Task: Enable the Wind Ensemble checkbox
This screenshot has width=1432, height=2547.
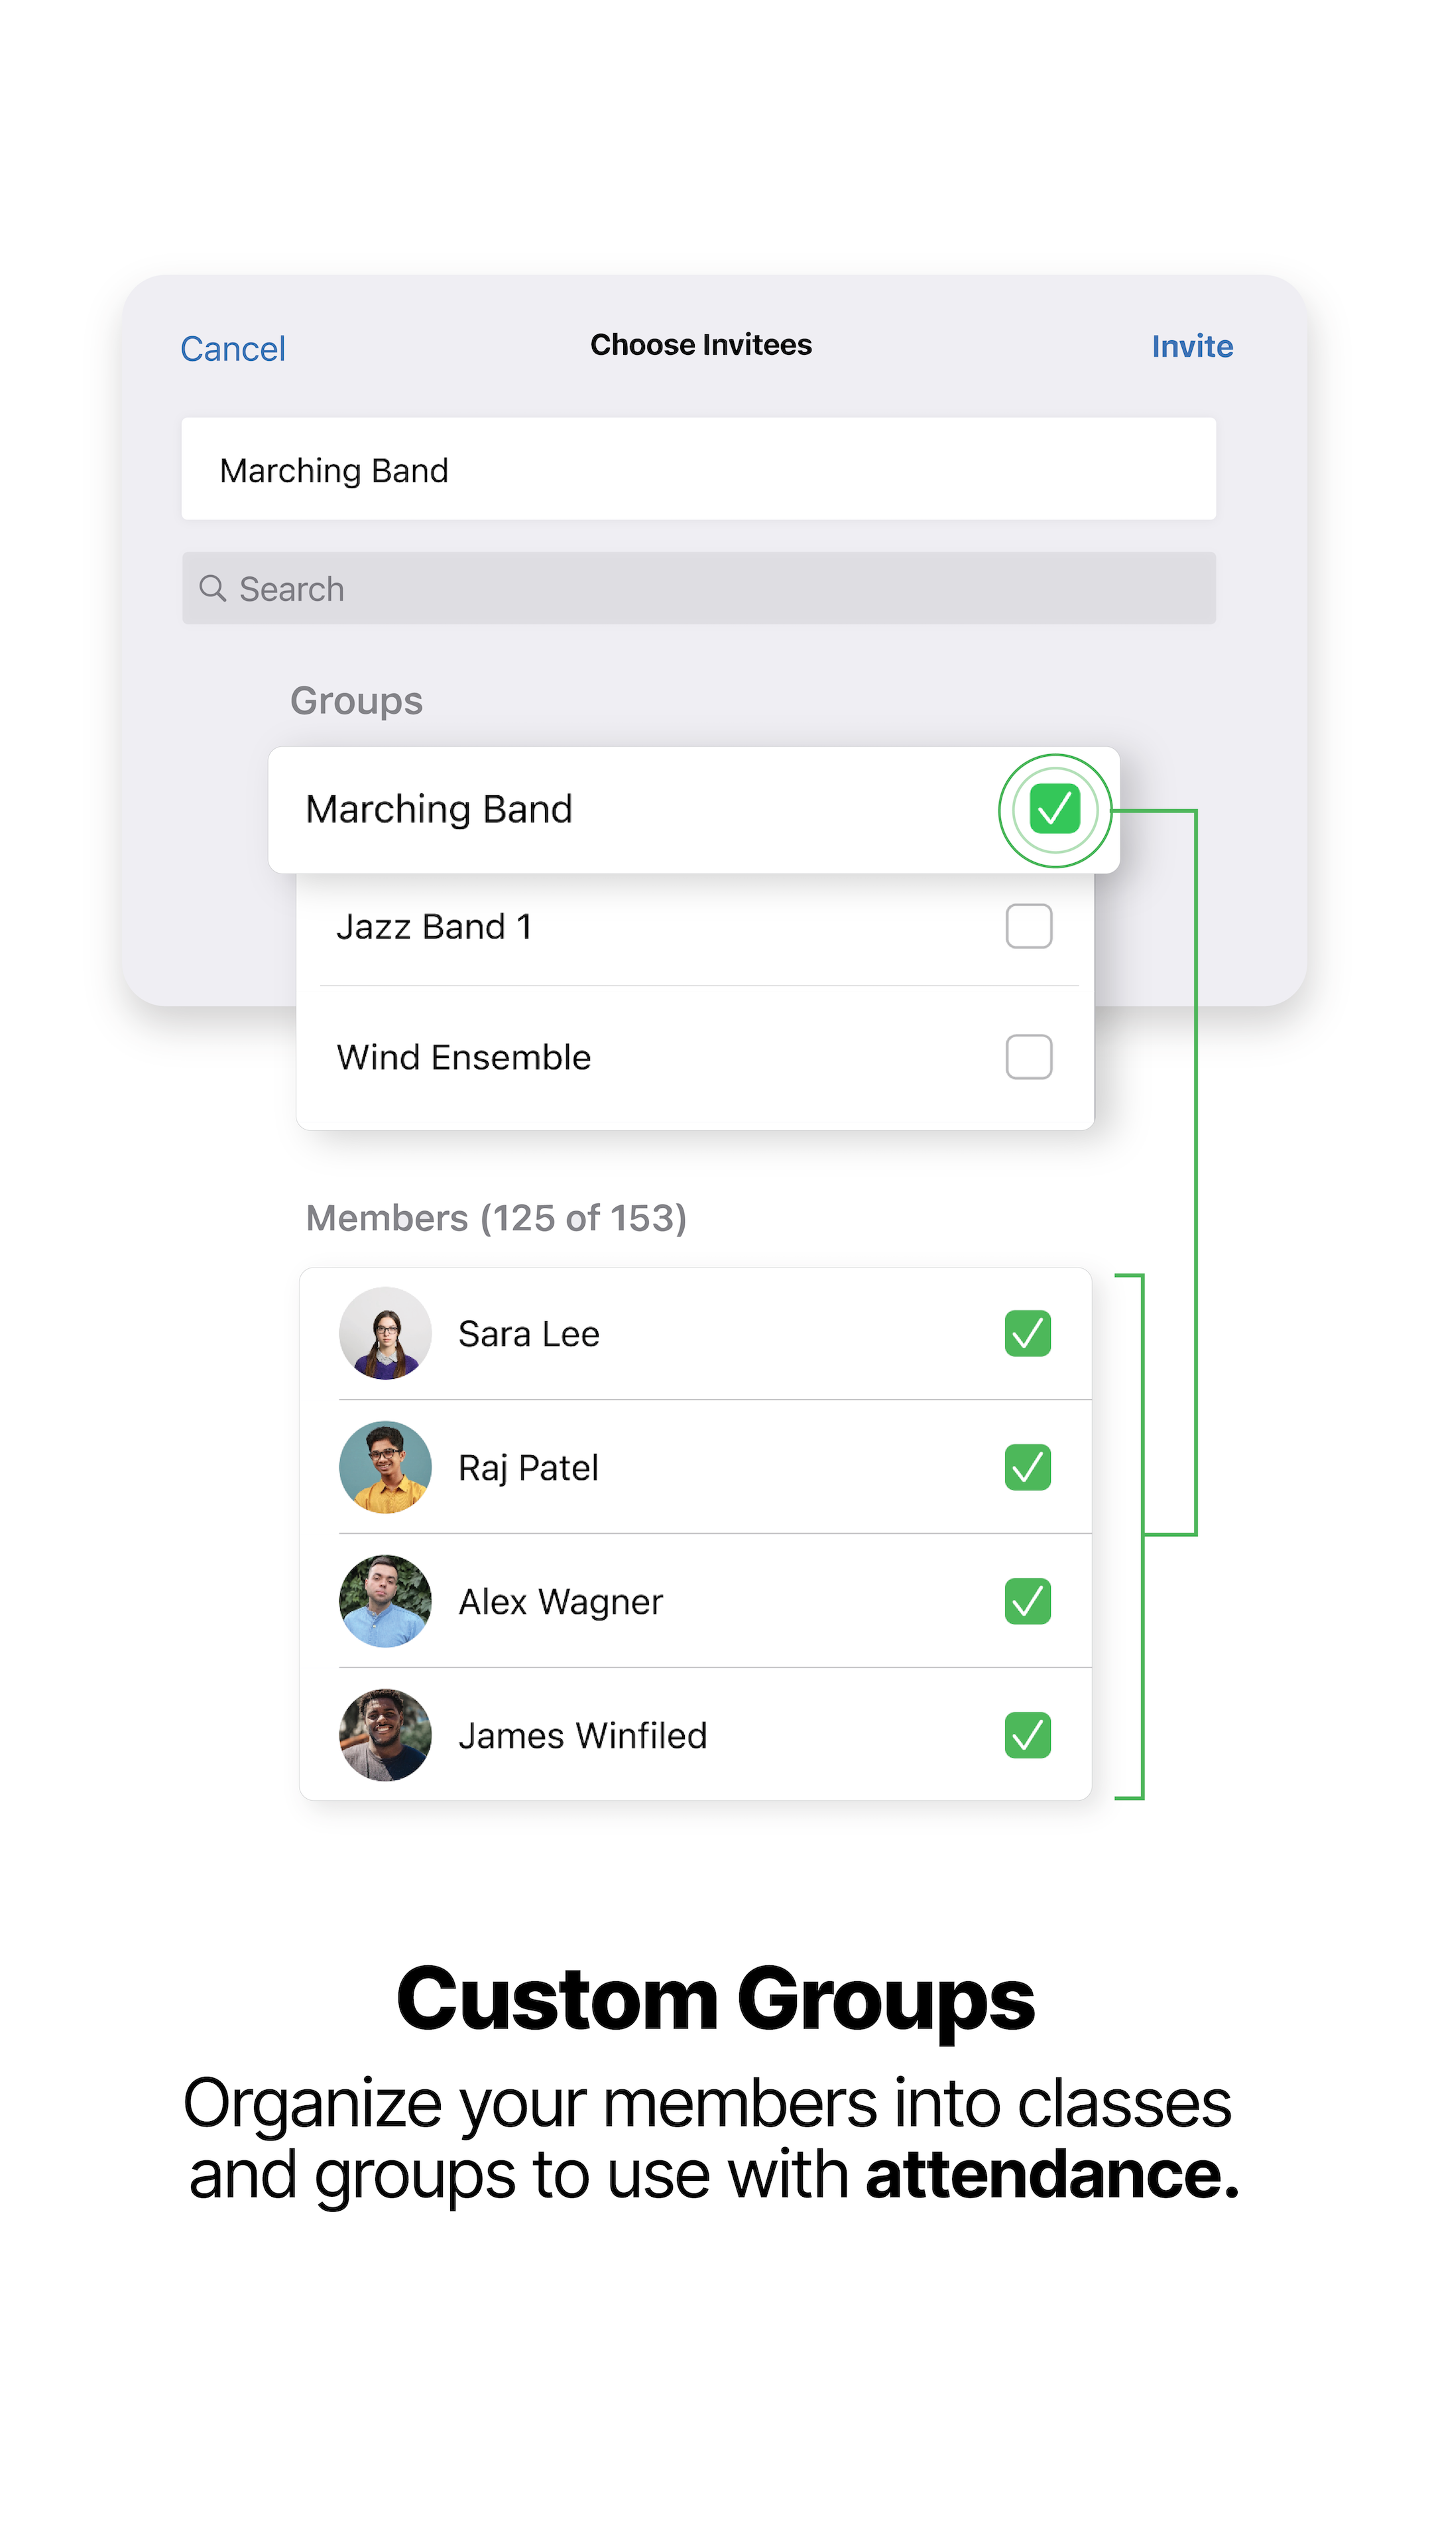Action: coord(1029,1057)
